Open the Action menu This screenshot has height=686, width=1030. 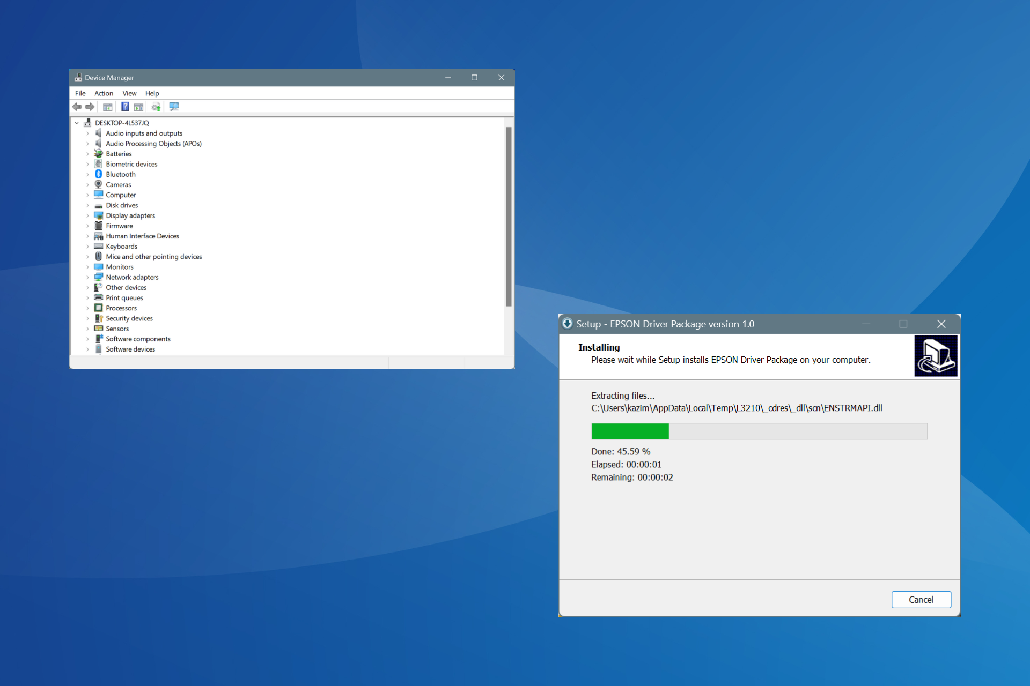coord(104,93)
